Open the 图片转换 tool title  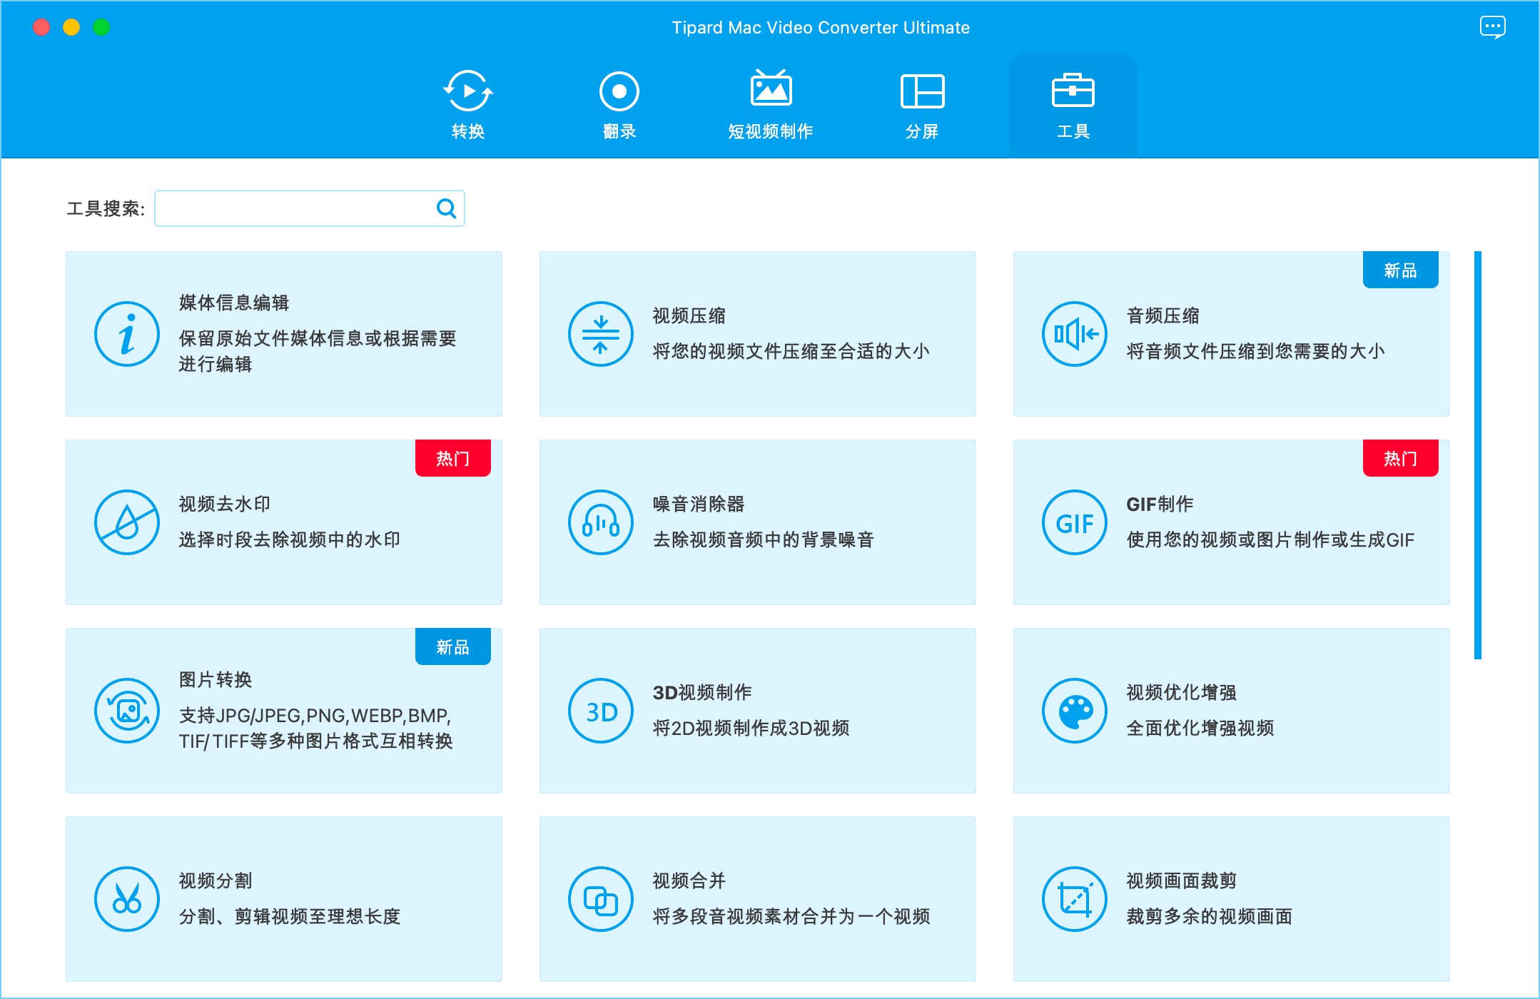216,679
